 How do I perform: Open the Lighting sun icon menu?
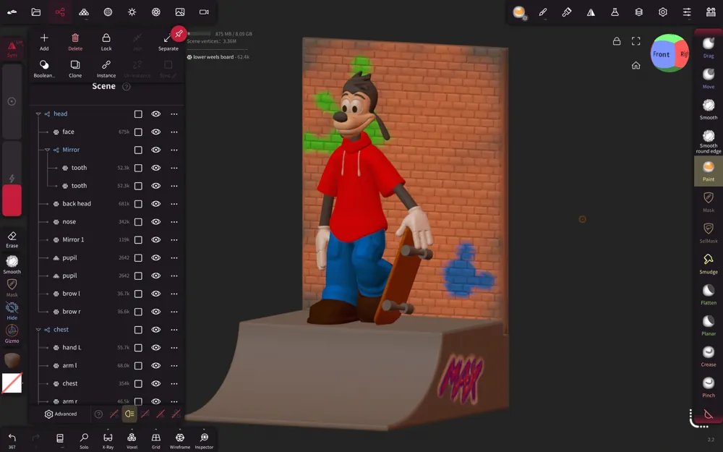pyautogui.click(x=132, y=12)
